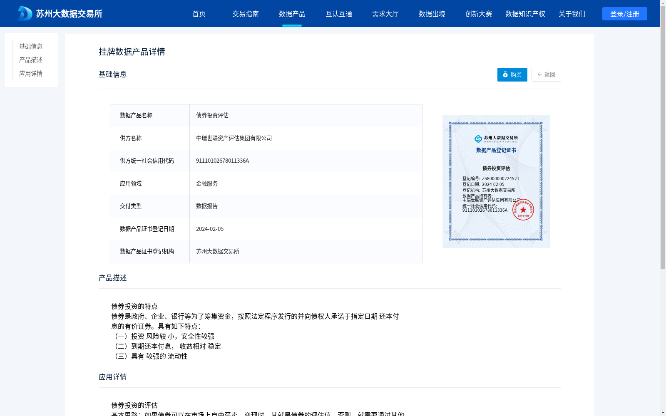Open the 数据出境 nav item
This screenshot has height=416, width=666.
coord(432,14)
